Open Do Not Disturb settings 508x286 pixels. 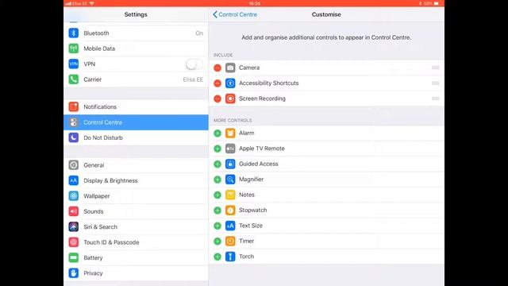pyautogui.click(x=136, y=137)
